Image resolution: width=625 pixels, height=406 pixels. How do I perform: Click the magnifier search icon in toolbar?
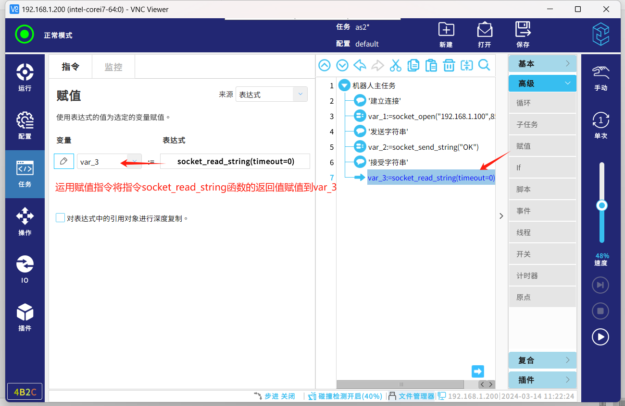click(x=484, y=65)
